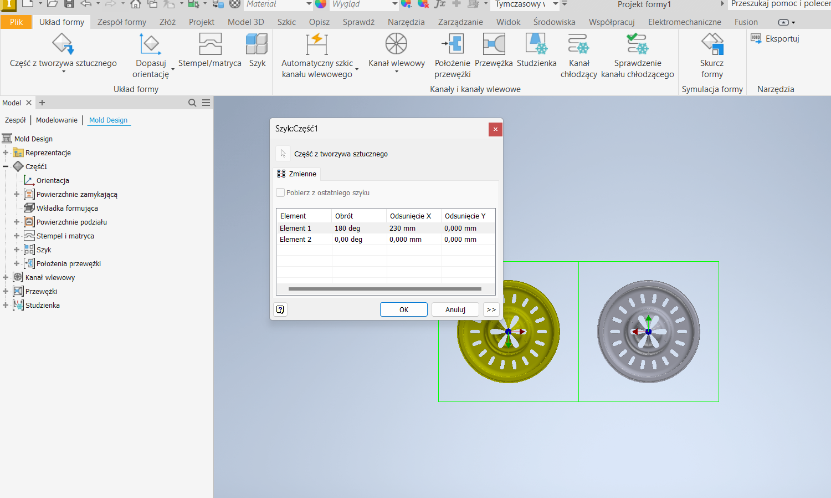The image size is (831, 498).
Task: Search the model browser with magnifier icon
Action: [192, 103]
